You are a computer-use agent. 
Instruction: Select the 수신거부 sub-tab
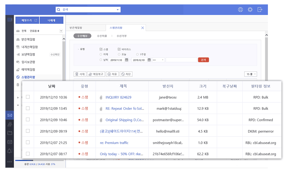121,36
